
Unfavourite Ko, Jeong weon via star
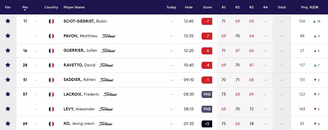coord(8,124)
